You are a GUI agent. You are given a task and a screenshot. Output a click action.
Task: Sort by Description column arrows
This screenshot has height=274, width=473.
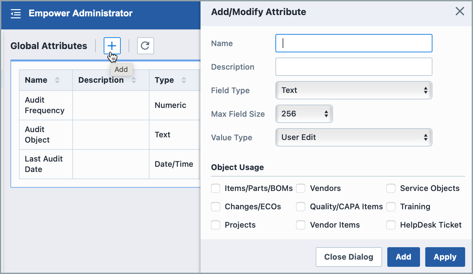pyautogui.click(x=134, y=80)
